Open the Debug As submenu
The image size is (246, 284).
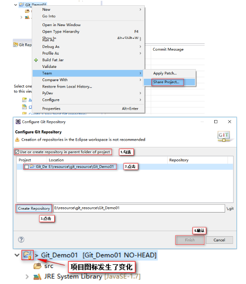[88, 47]
